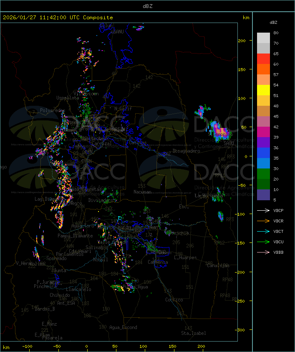Pick the dark orange 57-60 dBZ swatch
Viewport: 295px width, 352px height.
click(263, 69)
